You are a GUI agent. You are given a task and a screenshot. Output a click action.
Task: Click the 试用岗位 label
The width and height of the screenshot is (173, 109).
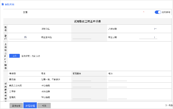[46, 29]
